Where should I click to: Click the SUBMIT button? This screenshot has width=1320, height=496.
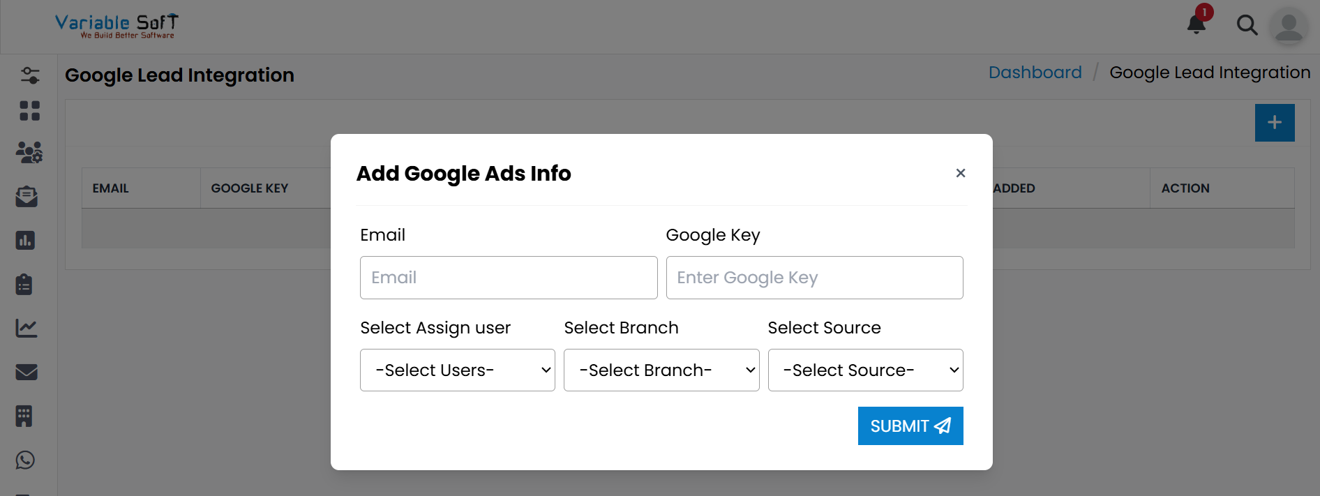click(910, 426)
